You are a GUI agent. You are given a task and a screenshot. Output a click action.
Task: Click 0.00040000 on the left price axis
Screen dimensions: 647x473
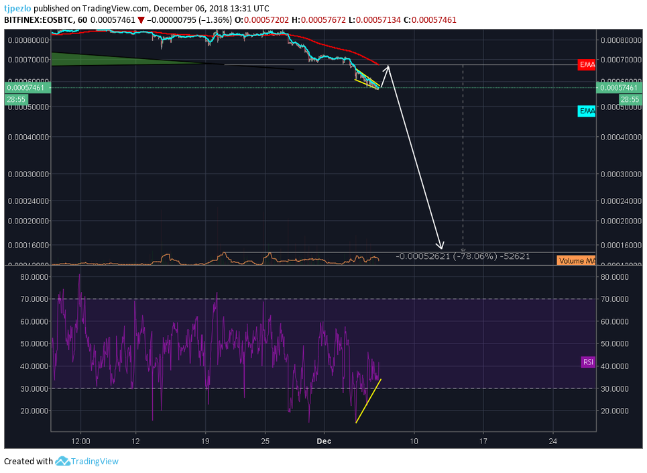tap(28, 137)
